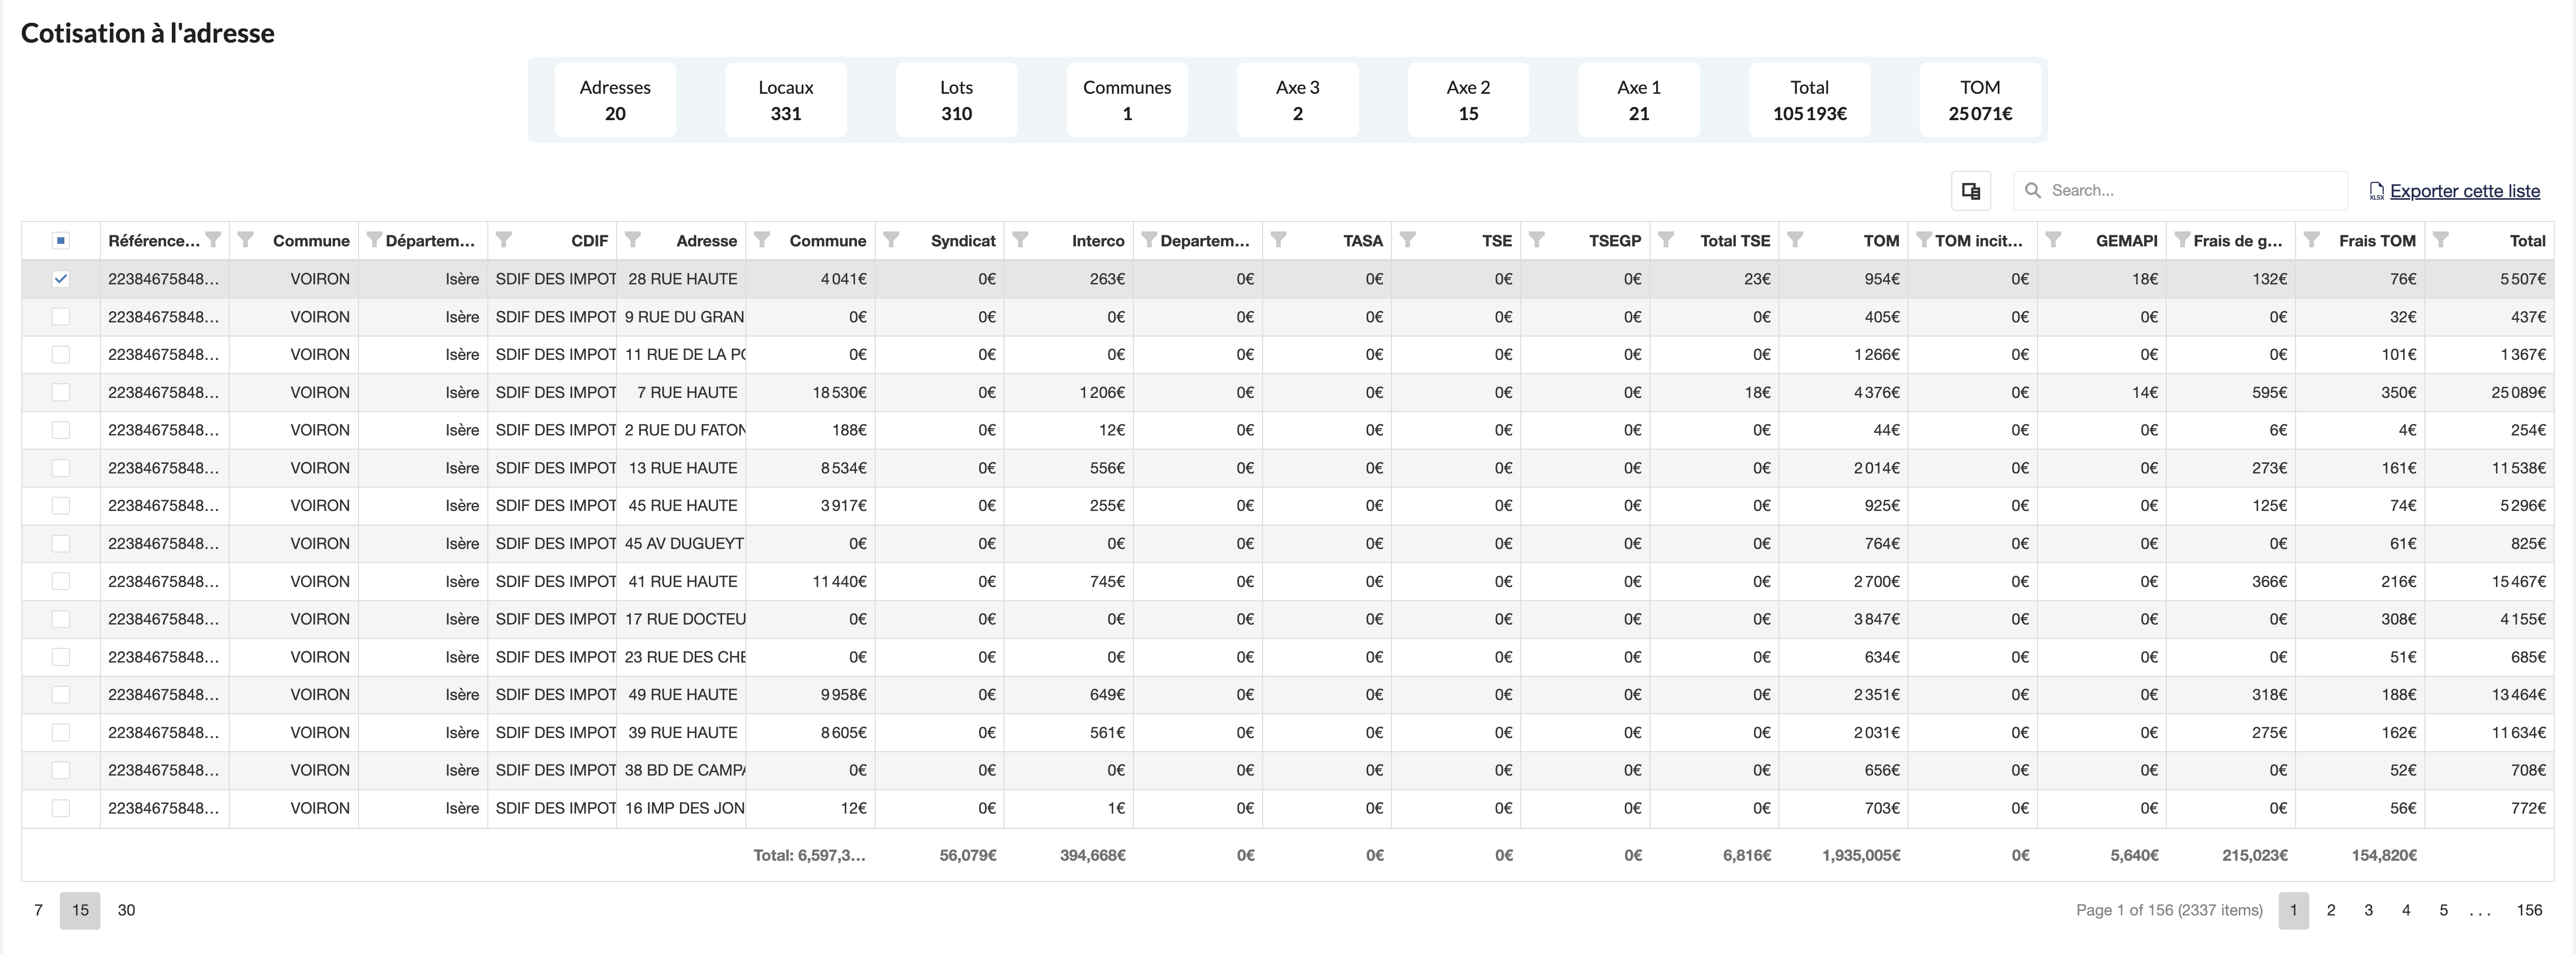
Task: Click the filter icon on Total TSE column
Action: tap(1666, 239)
